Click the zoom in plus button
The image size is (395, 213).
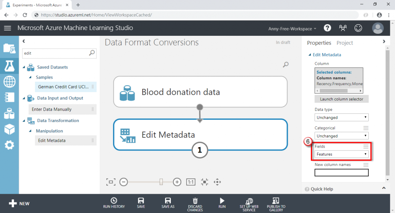click(177, 182)
